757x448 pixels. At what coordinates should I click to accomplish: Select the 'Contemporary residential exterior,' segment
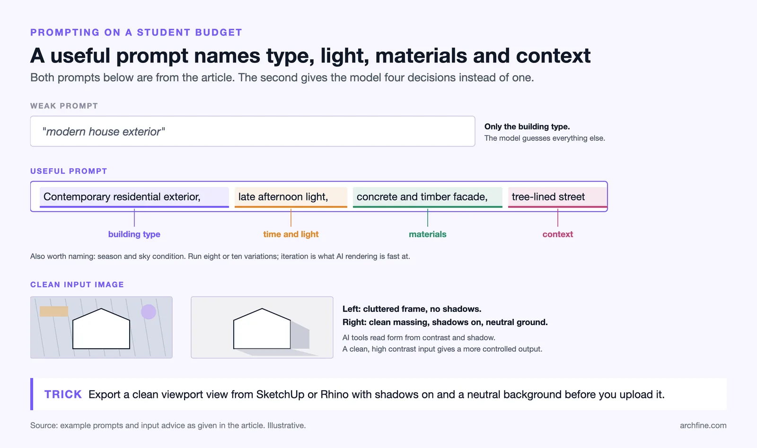tap(134, 197)
